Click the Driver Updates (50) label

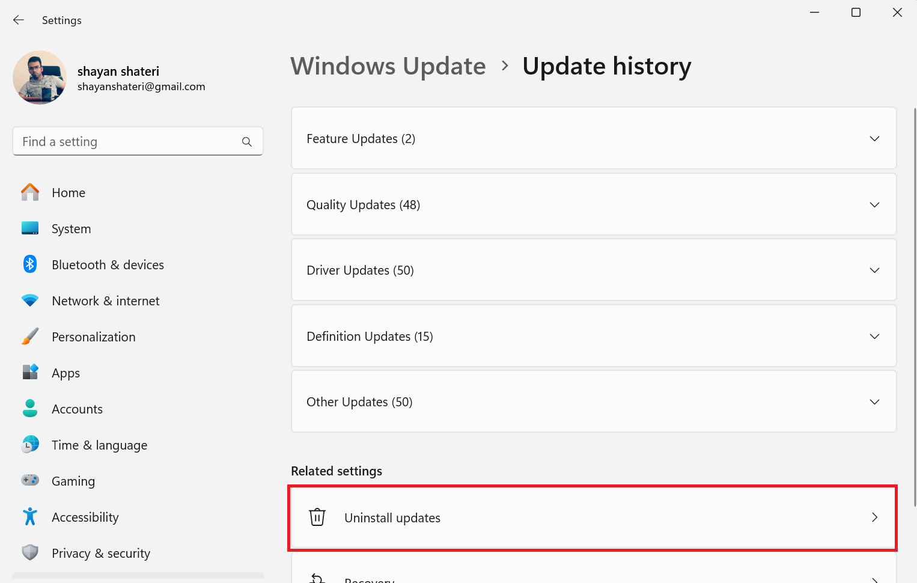pos(360,270)
